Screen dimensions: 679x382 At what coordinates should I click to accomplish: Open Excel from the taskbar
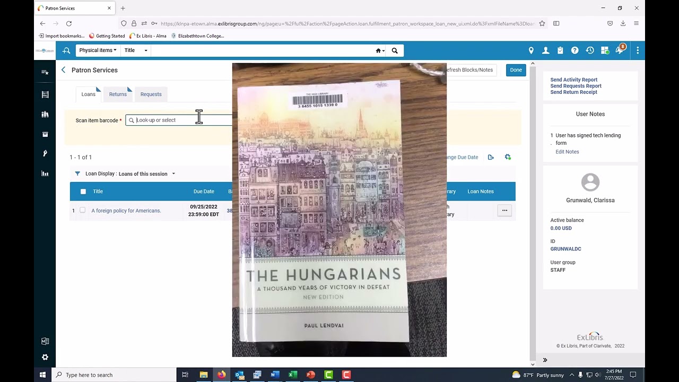point(293,375)
